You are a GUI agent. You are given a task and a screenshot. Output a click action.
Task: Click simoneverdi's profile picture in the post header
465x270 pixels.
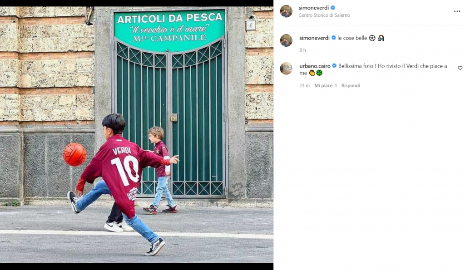[286, 11]
